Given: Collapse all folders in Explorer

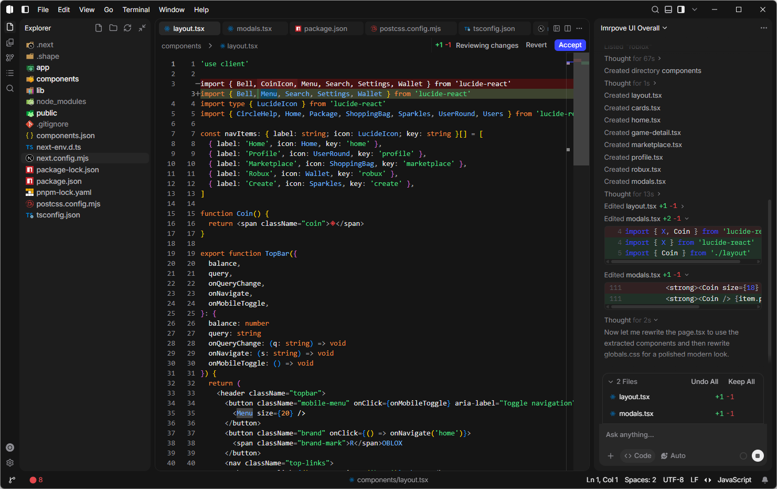Looking at the screenshot, I should 142,28.
